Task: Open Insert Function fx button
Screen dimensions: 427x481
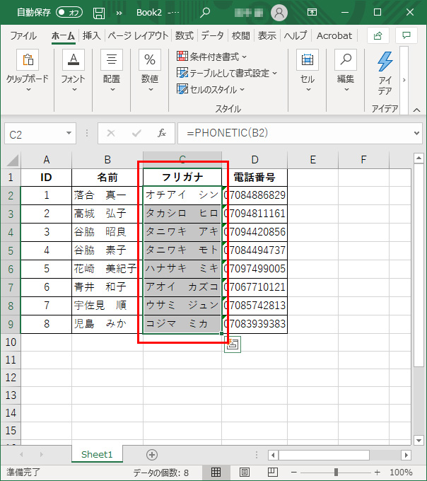Action: pyautogui.click(x=162, y=133)
